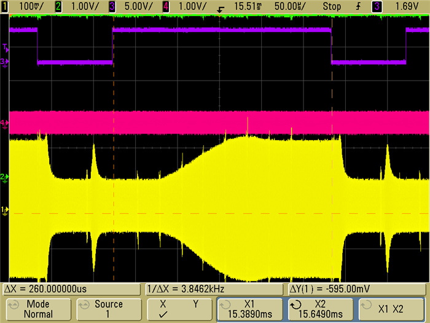
Task: Click the 100mV/ channel 1 scale
Action: [31, 6]
